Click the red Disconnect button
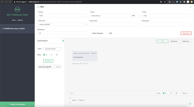The image size is (194, 107). coord(186,33)
